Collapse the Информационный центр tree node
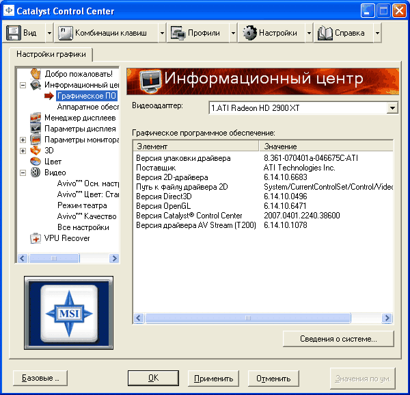The width and height of the screenshot is (410, 395). pyautogui.click(x=23, y=85)
